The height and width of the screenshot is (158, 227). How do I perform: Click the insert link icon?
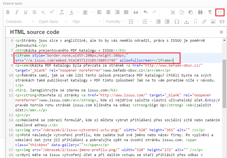[x=204, y=22]
